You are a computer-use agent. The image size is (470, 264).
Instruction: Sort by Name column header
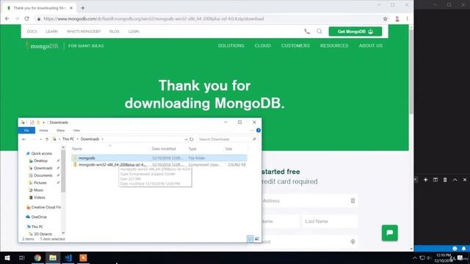77,149
